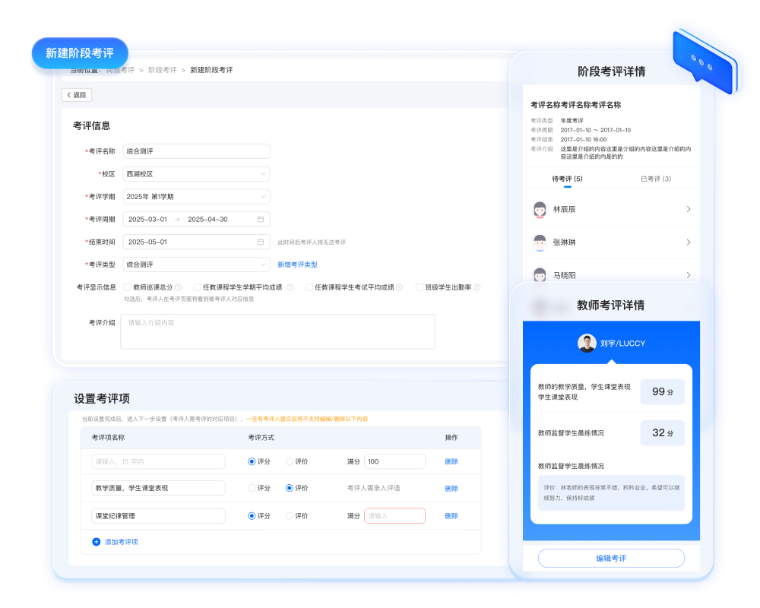Open the 考评类型 dropdown
The height and width of the screenshot is (608, 760).
pyautogui.click(x=196, y=264)
